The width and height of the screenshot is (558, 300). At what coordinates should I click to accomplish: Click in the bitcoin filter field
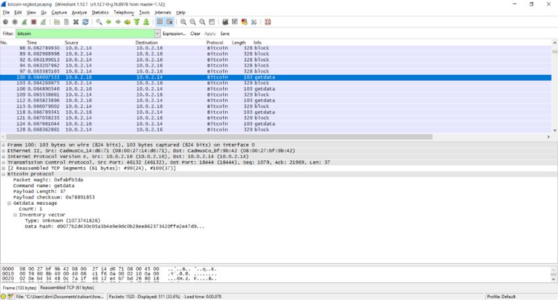click(85, 33)
